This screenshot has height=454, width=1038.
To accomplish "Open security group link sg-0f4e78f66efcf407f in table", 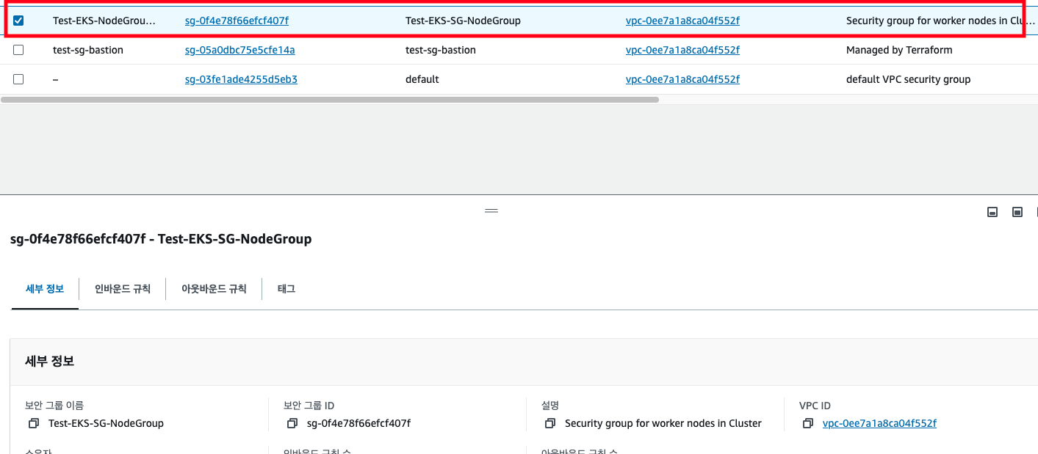I will tap(237, 21).
